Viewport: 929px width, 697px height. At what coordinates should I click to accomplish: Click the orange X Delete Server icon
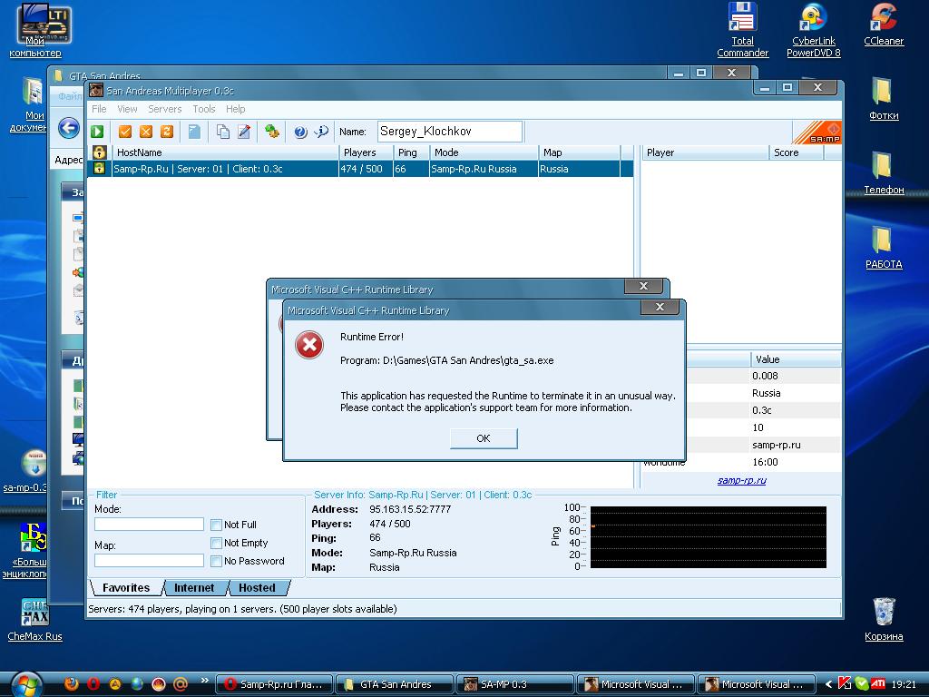tap(145, 132)
